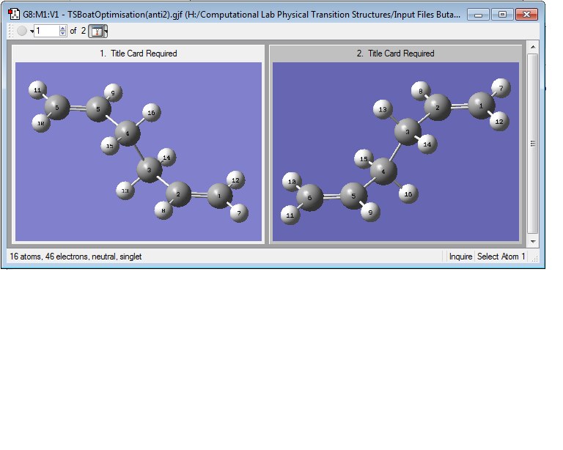Click carbon atom 2 in model 1

(178, 194)
